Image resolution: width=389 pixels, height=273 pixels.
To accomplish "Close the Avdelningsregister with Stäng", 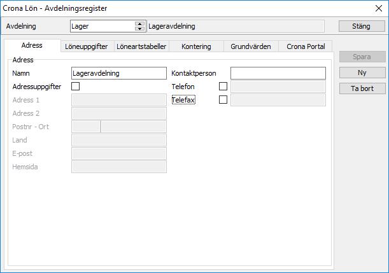I will click(362, 26).
